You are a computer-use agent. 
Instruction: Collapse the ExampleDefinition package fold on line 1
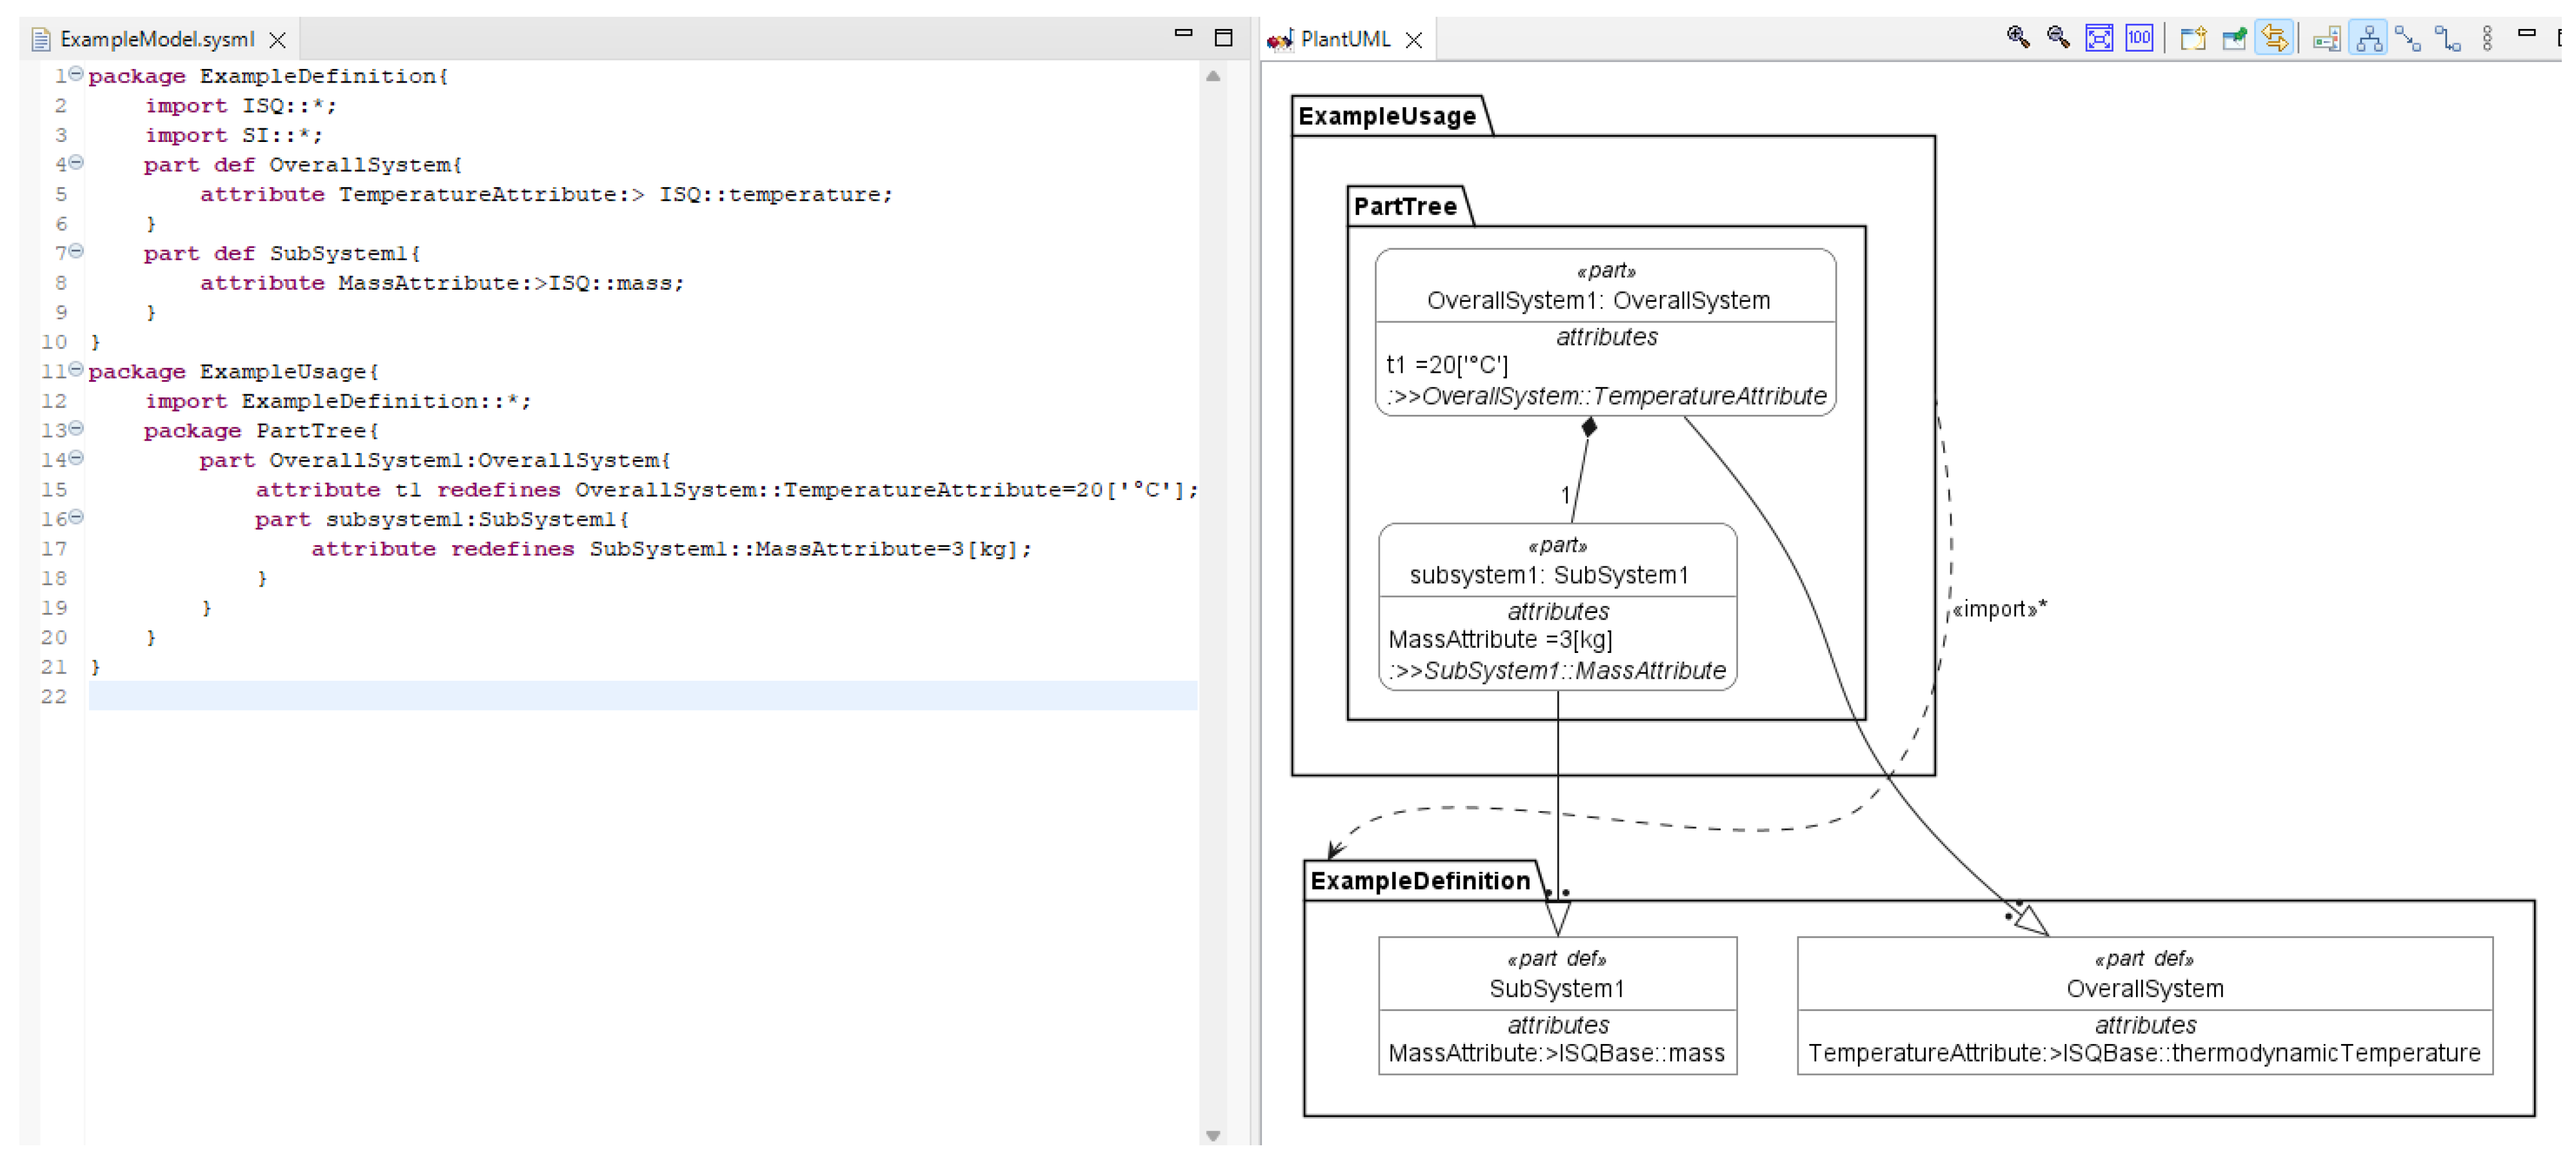(x=76, y=74)
